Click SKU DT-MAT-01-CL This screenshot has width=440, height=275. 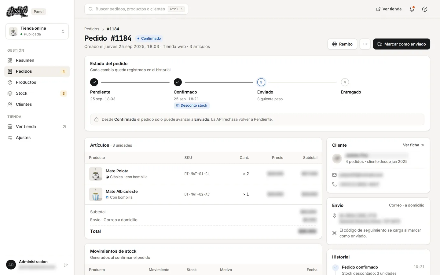(x=197, y=174)
